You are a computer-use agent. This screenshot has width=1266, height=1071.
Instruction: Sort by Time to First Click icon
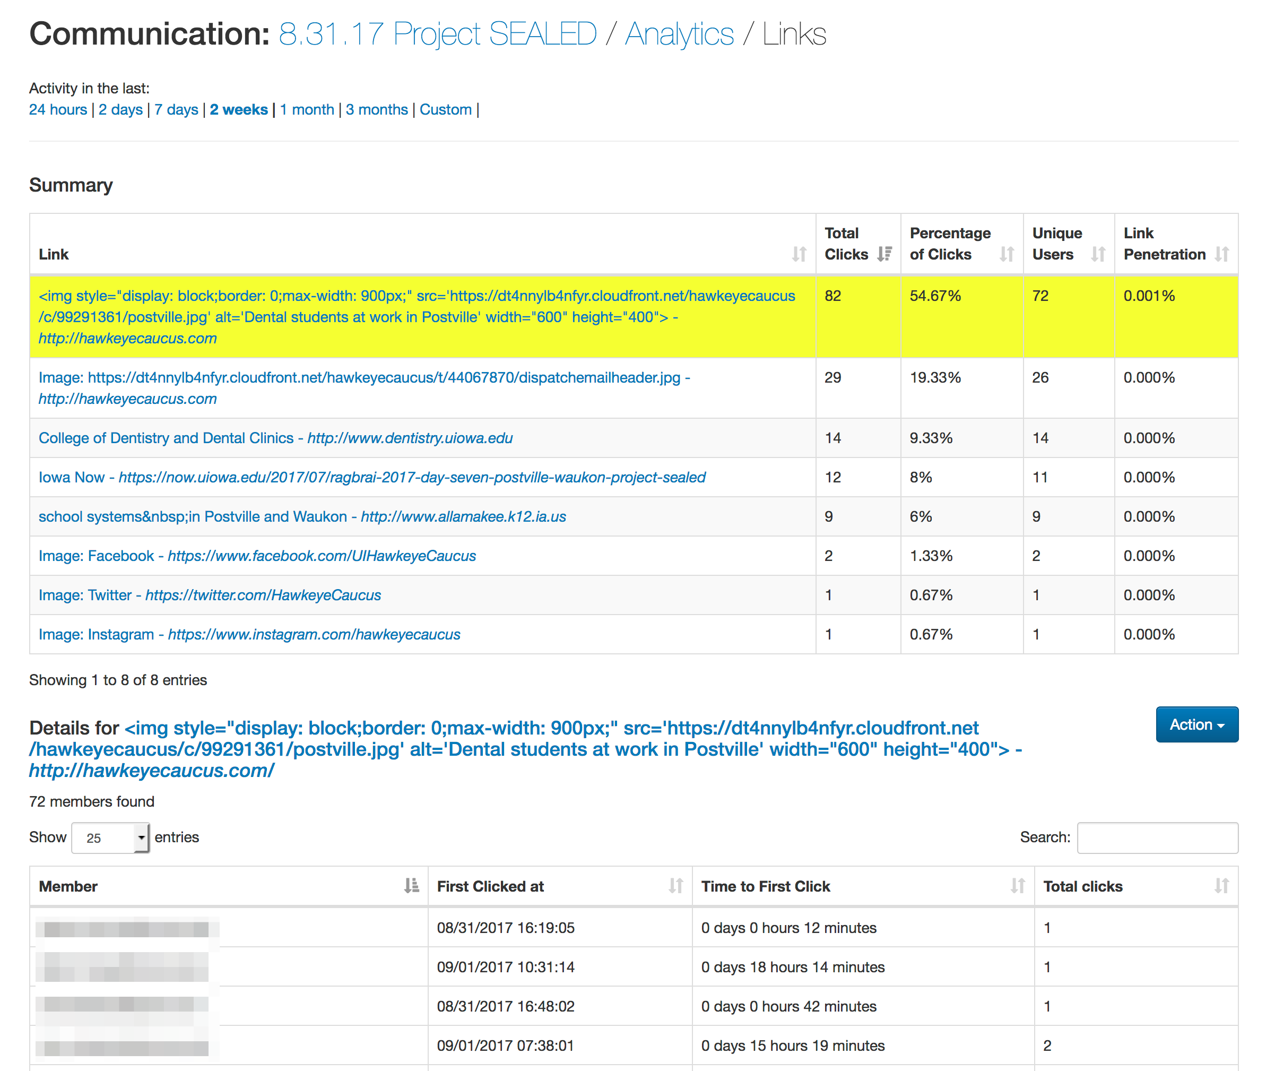1017,886
